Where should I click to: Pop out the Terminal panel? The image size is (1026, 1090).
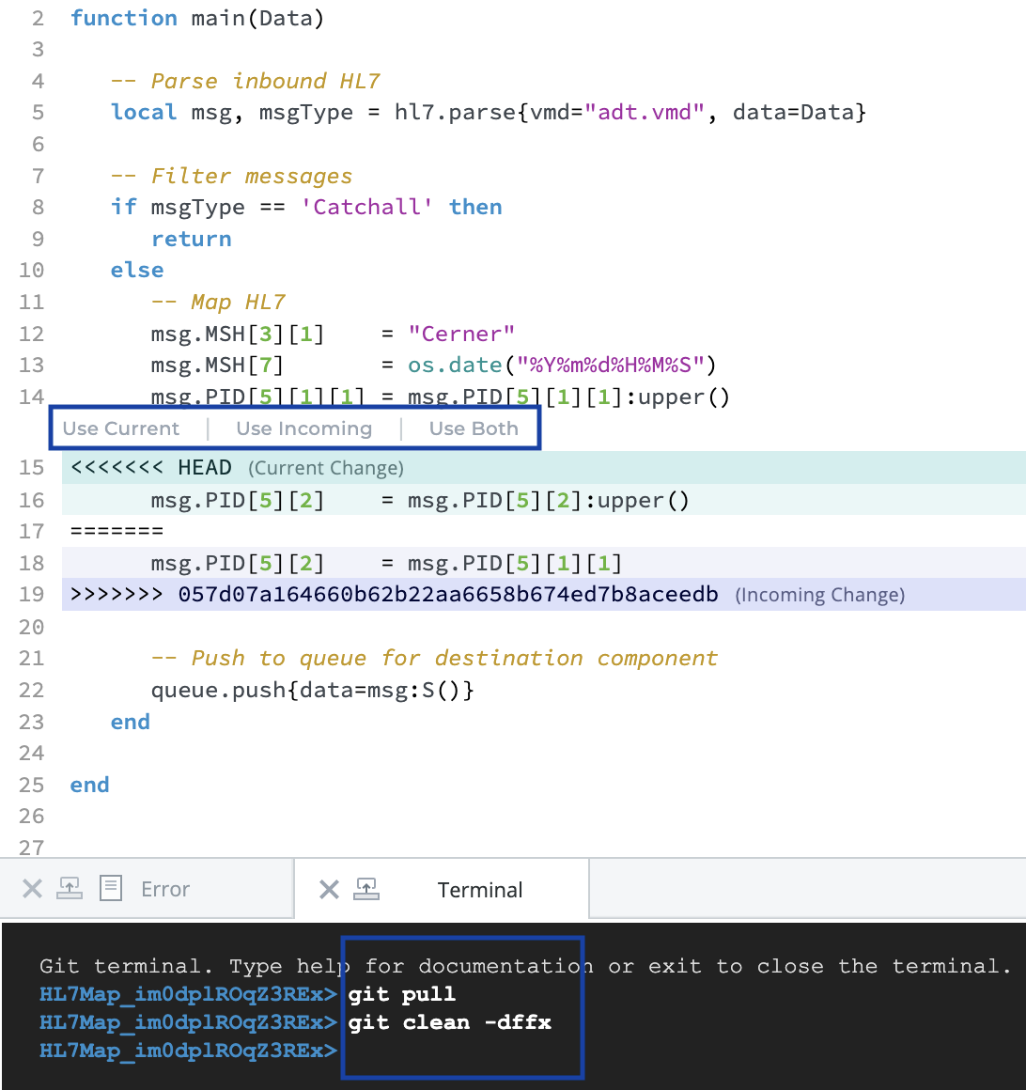[366, 889]
